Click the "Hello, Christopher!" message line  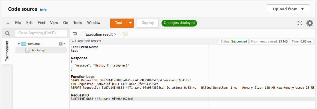point(102,65)
